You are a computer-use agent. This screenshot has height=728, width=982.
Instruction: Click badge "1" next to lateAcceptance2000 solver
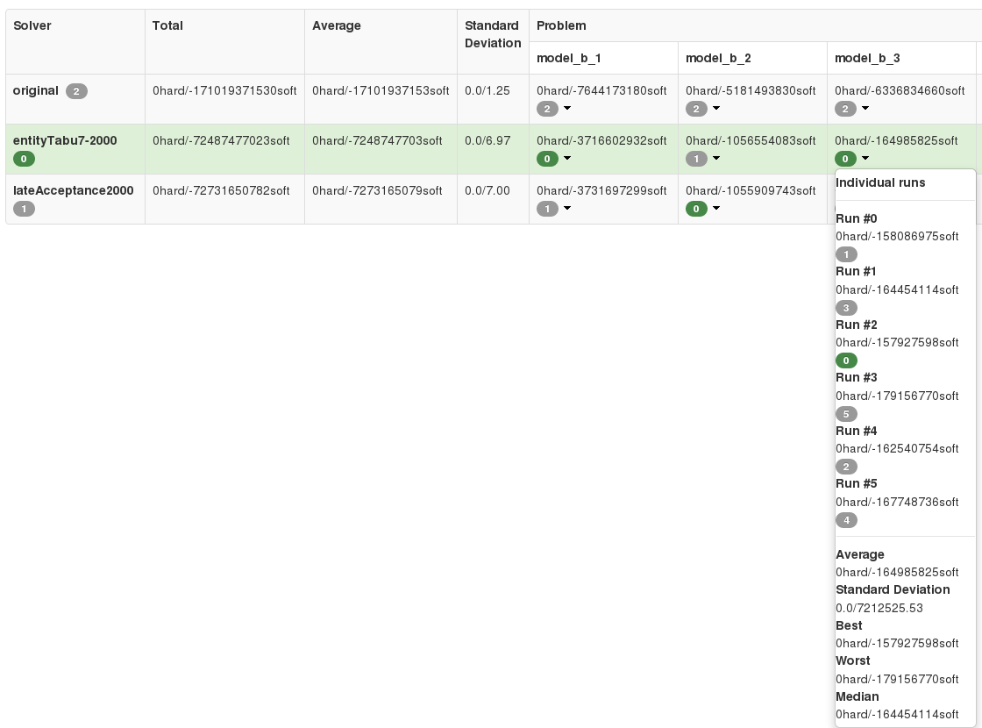tap(24, 209)
